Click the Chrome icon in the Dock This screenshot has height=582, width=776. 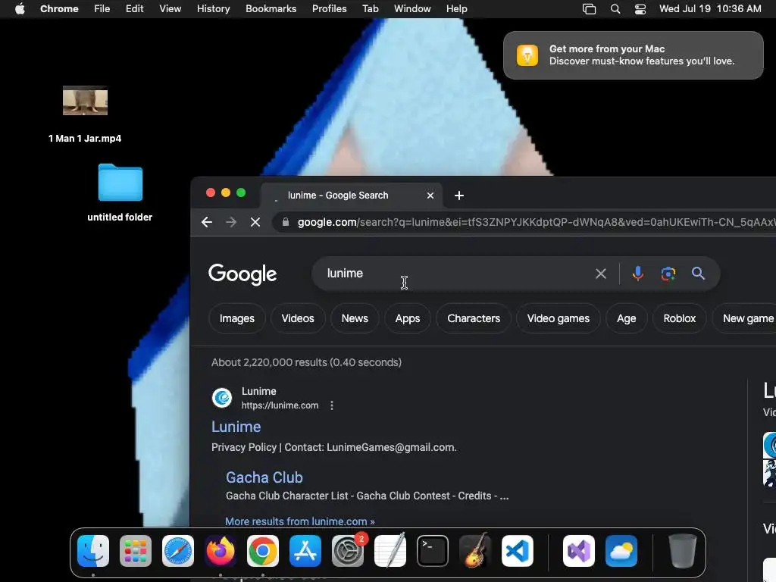[x=263, y=551]
